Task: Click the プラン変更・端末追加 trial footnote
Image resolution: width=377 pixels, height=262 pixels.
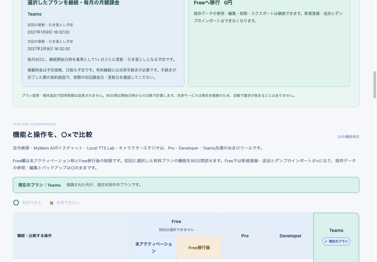Action: click(158, 96)
